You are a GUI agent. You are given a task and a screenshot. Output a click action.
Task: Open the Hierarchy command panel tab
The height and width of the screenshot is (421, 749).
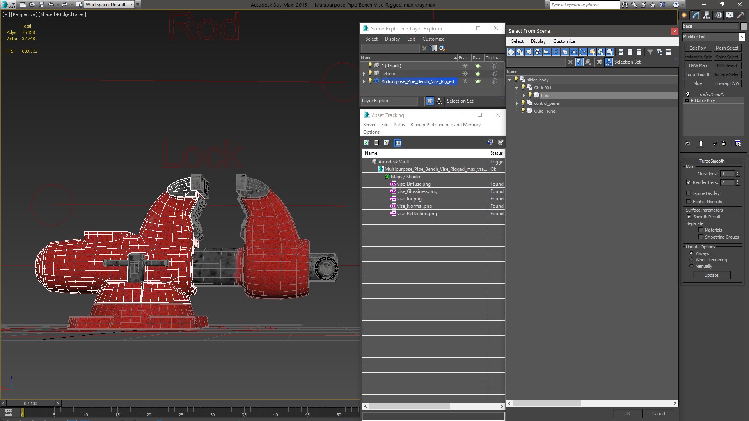[x=706, y=15]
